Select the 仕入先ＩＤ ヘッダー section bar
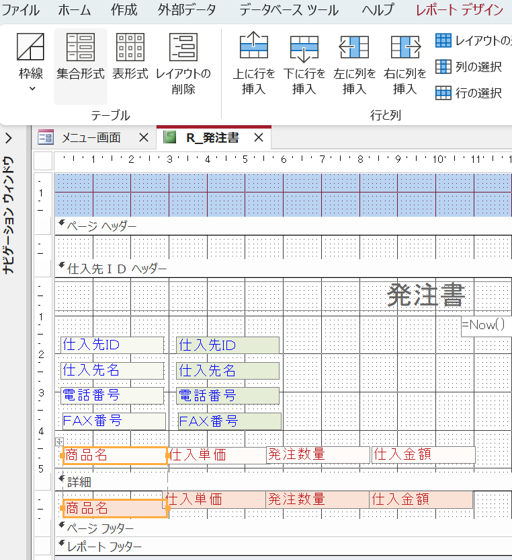Screen dimensions: 512x560 click(284, 269)
